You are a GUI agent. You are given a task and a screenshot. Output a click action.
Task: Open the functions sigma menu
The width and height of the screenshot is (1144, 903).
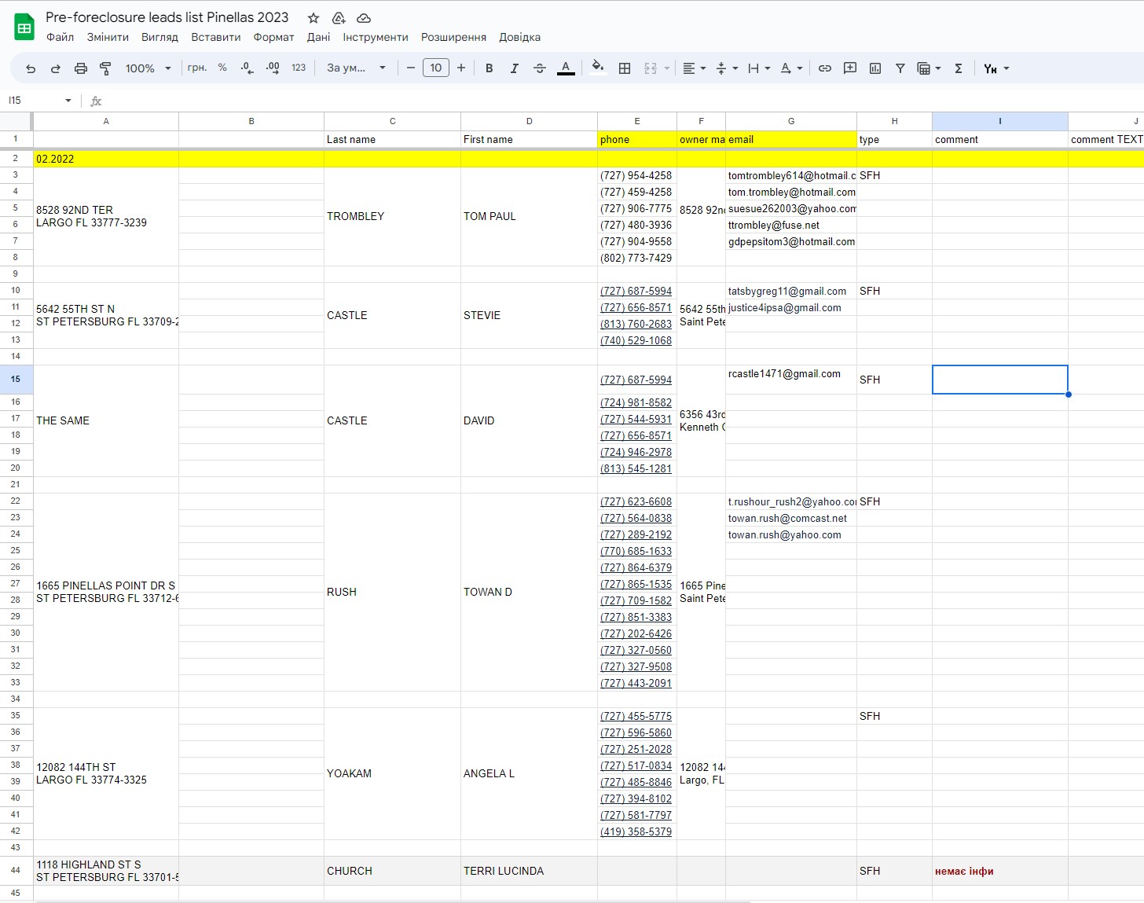[x=959, y=68]
